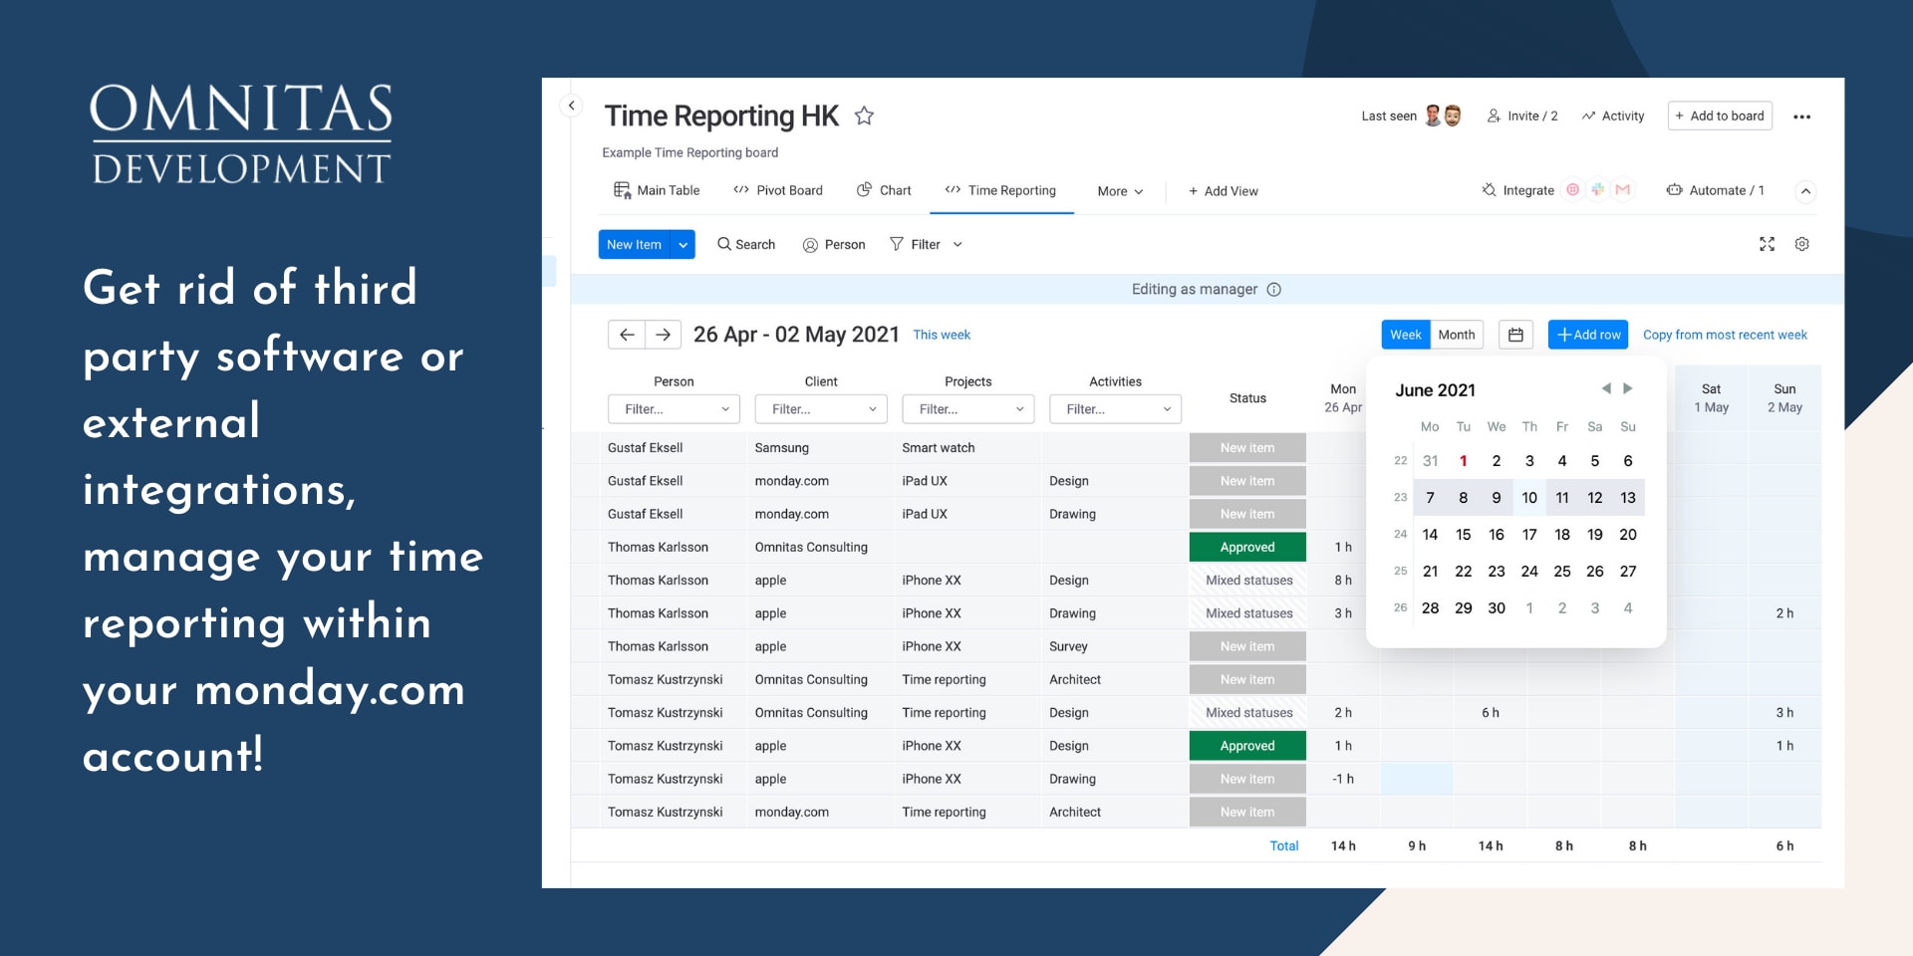Filter by Person
The height and width of the screenshot is (956, 1913).
tap(834, 244)
